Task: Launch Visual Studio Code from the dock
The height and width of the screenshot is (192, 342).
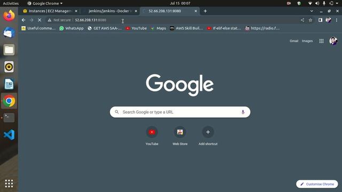Action: point(9,135)
